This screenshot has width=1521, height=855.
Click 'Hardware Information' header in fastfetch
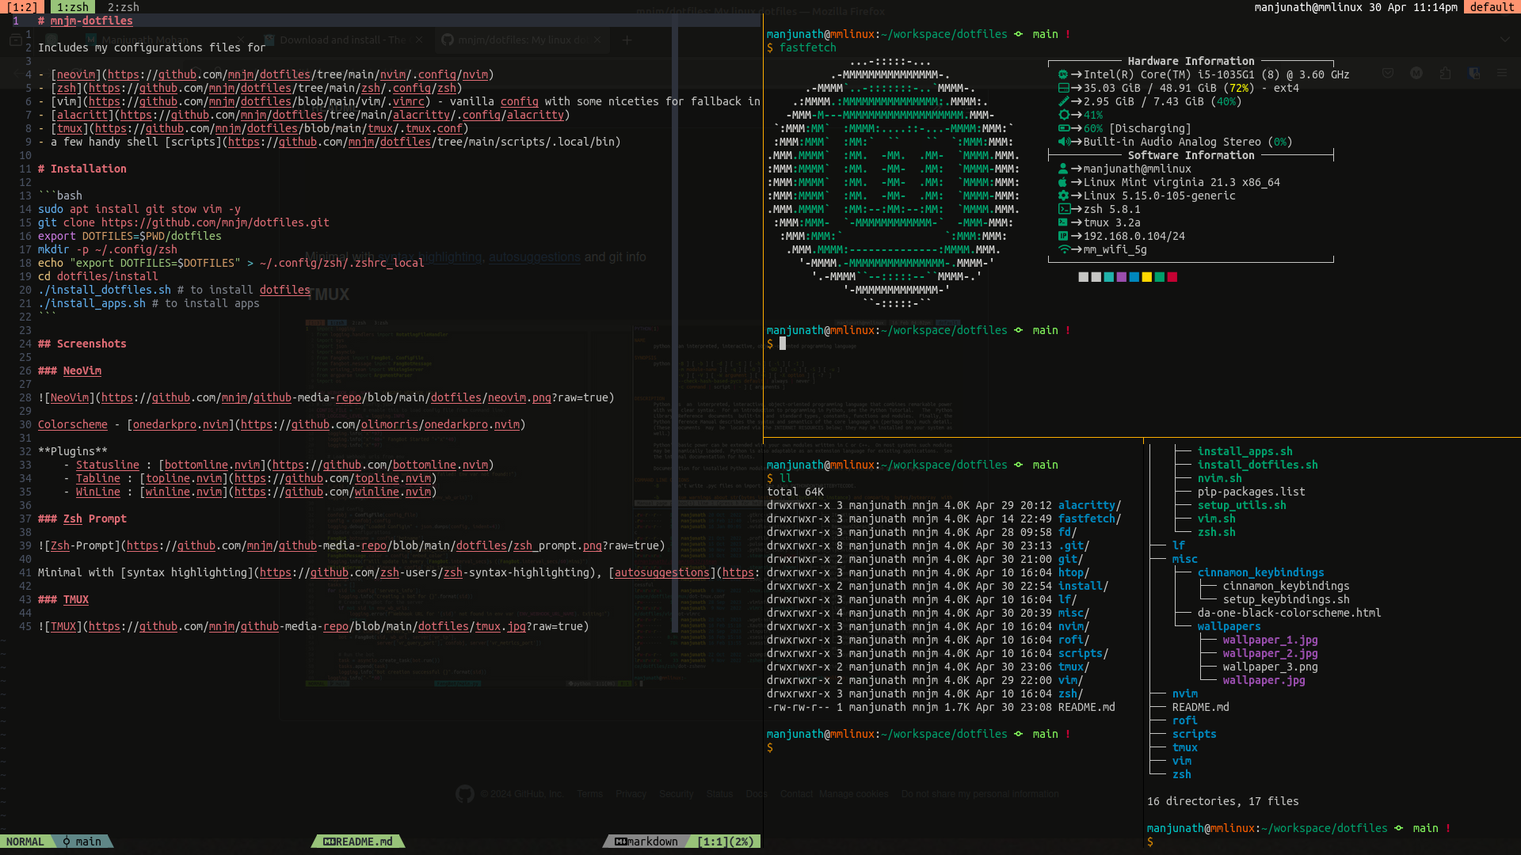(1191, 61)
